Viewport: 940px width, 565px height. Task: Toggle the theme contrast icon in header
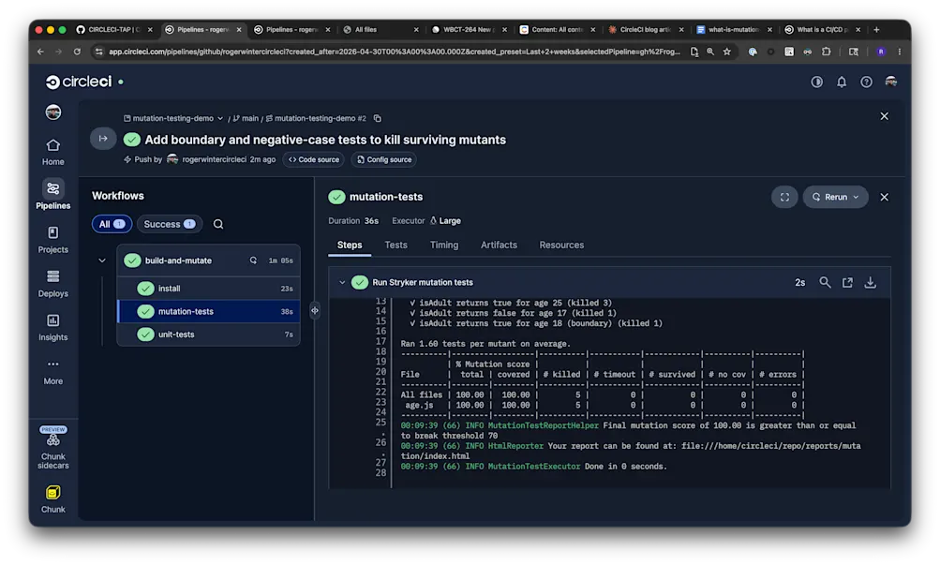pos(816,82)
